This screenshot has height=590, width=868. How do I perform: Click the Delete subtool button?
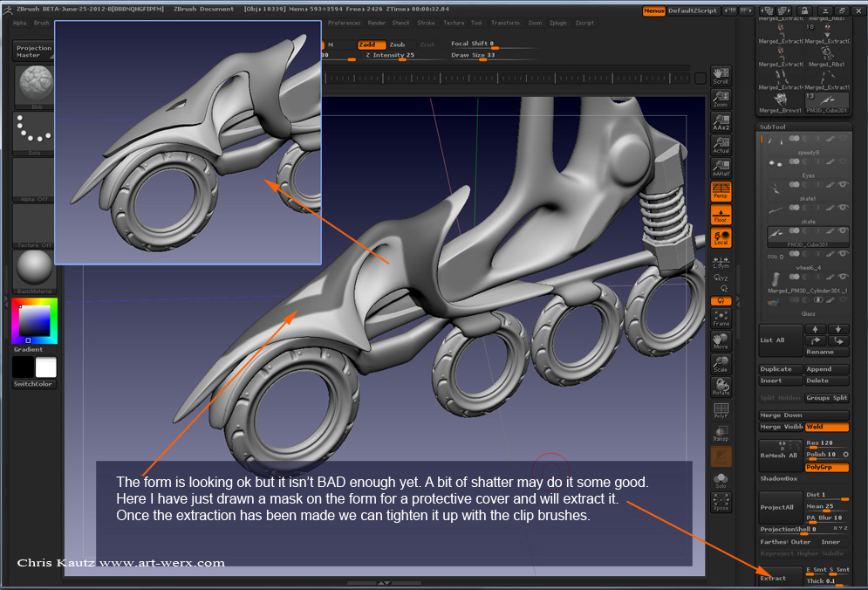826,381
